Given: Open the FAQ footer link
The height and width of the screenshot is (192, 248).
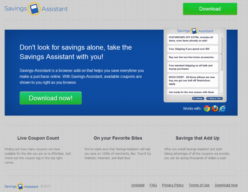Looking at the screenshot, I should [153, 185].
